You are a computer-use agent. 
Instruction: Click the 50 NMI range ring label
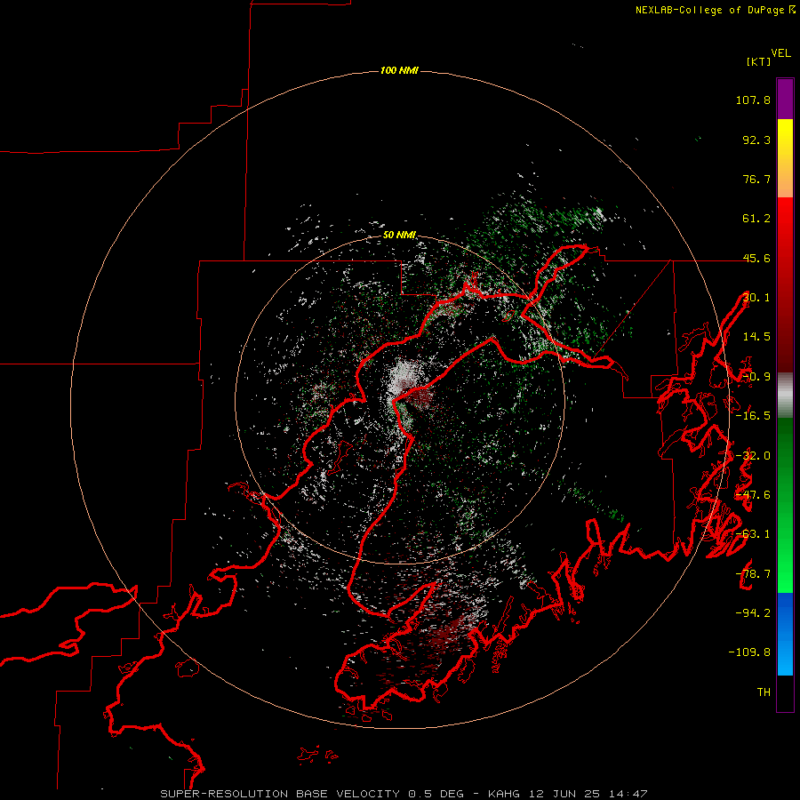pyautogui.click(x=399, y=235)
